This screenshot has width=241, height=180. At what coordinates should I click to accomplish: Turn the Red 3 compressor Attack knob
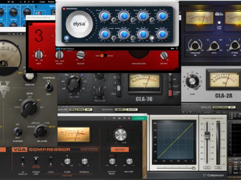59,55
